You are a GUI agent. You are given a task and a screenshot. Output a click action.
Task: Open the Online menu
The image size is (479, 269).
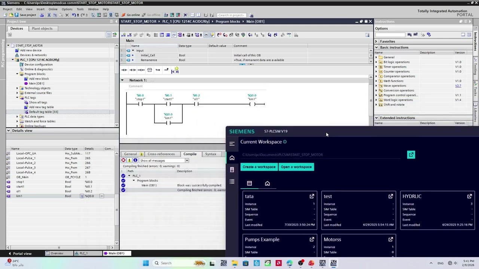pos(53,9)
